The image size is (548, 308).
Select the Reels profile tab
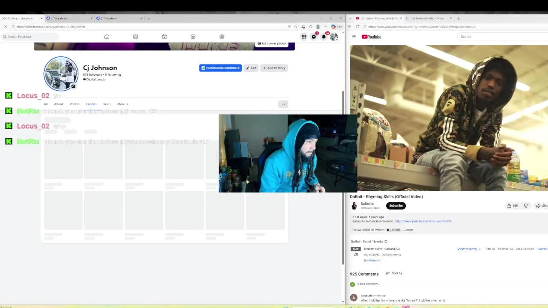pos(107,104)
